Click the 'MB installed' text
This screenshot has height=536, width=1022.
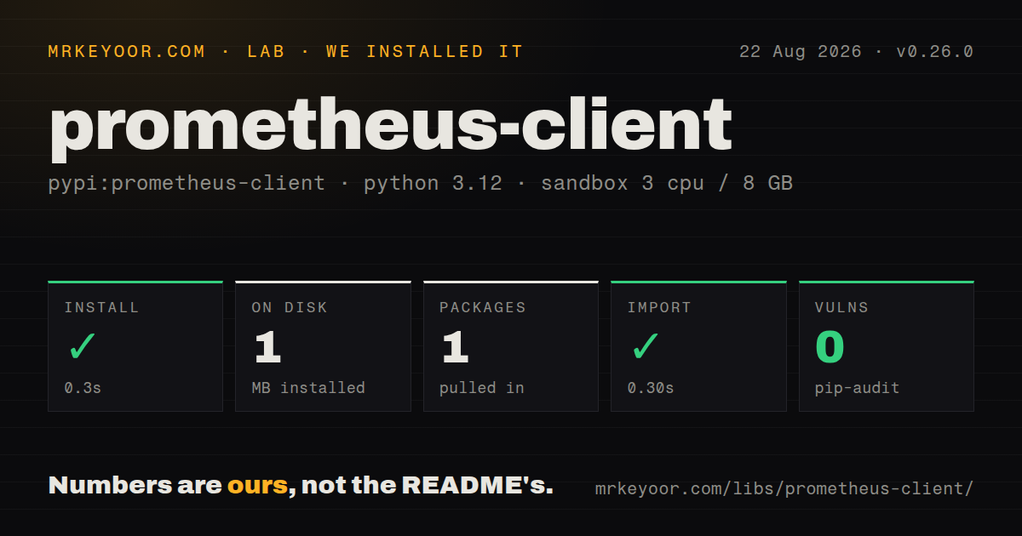click(308, 388)
